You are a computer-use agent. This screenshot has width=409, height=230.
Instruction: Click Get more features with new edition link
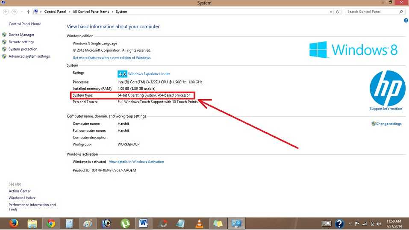pos(112,58)
